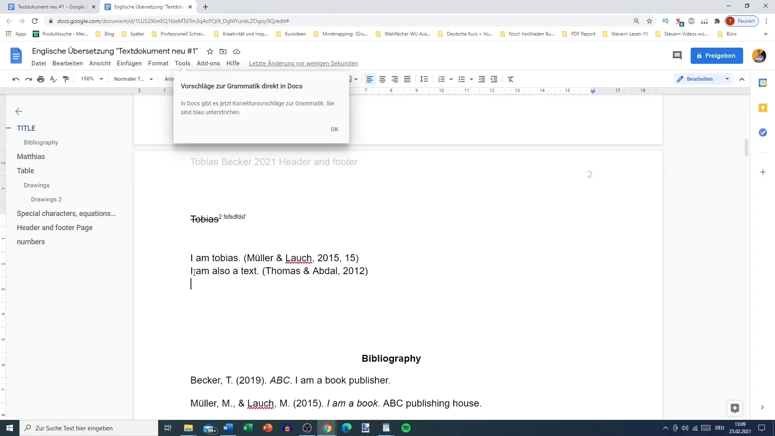Click the Letzte Änderung timestamp link

coord(304,63)
